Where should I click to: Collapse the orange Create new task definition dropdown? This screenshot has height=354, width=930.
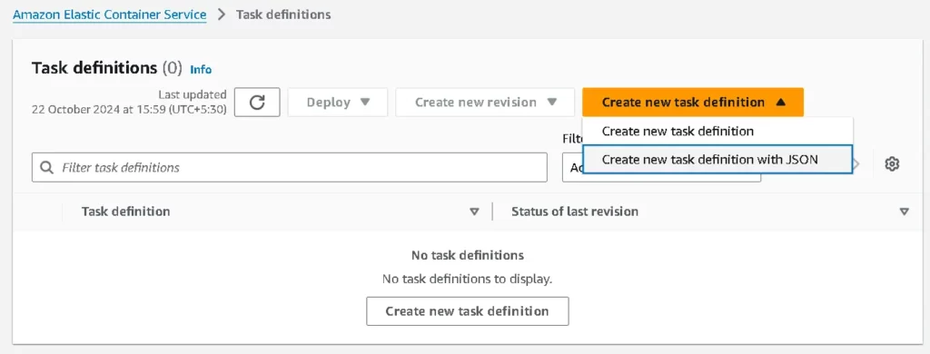click(x=693, y=102)
